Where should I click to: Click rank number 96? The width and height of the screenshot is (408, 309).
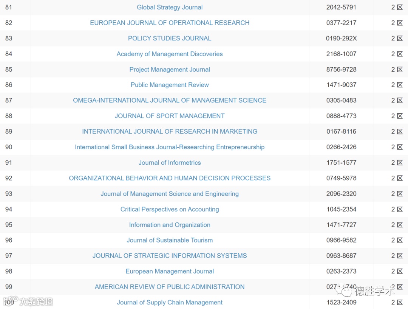point(9,240)
